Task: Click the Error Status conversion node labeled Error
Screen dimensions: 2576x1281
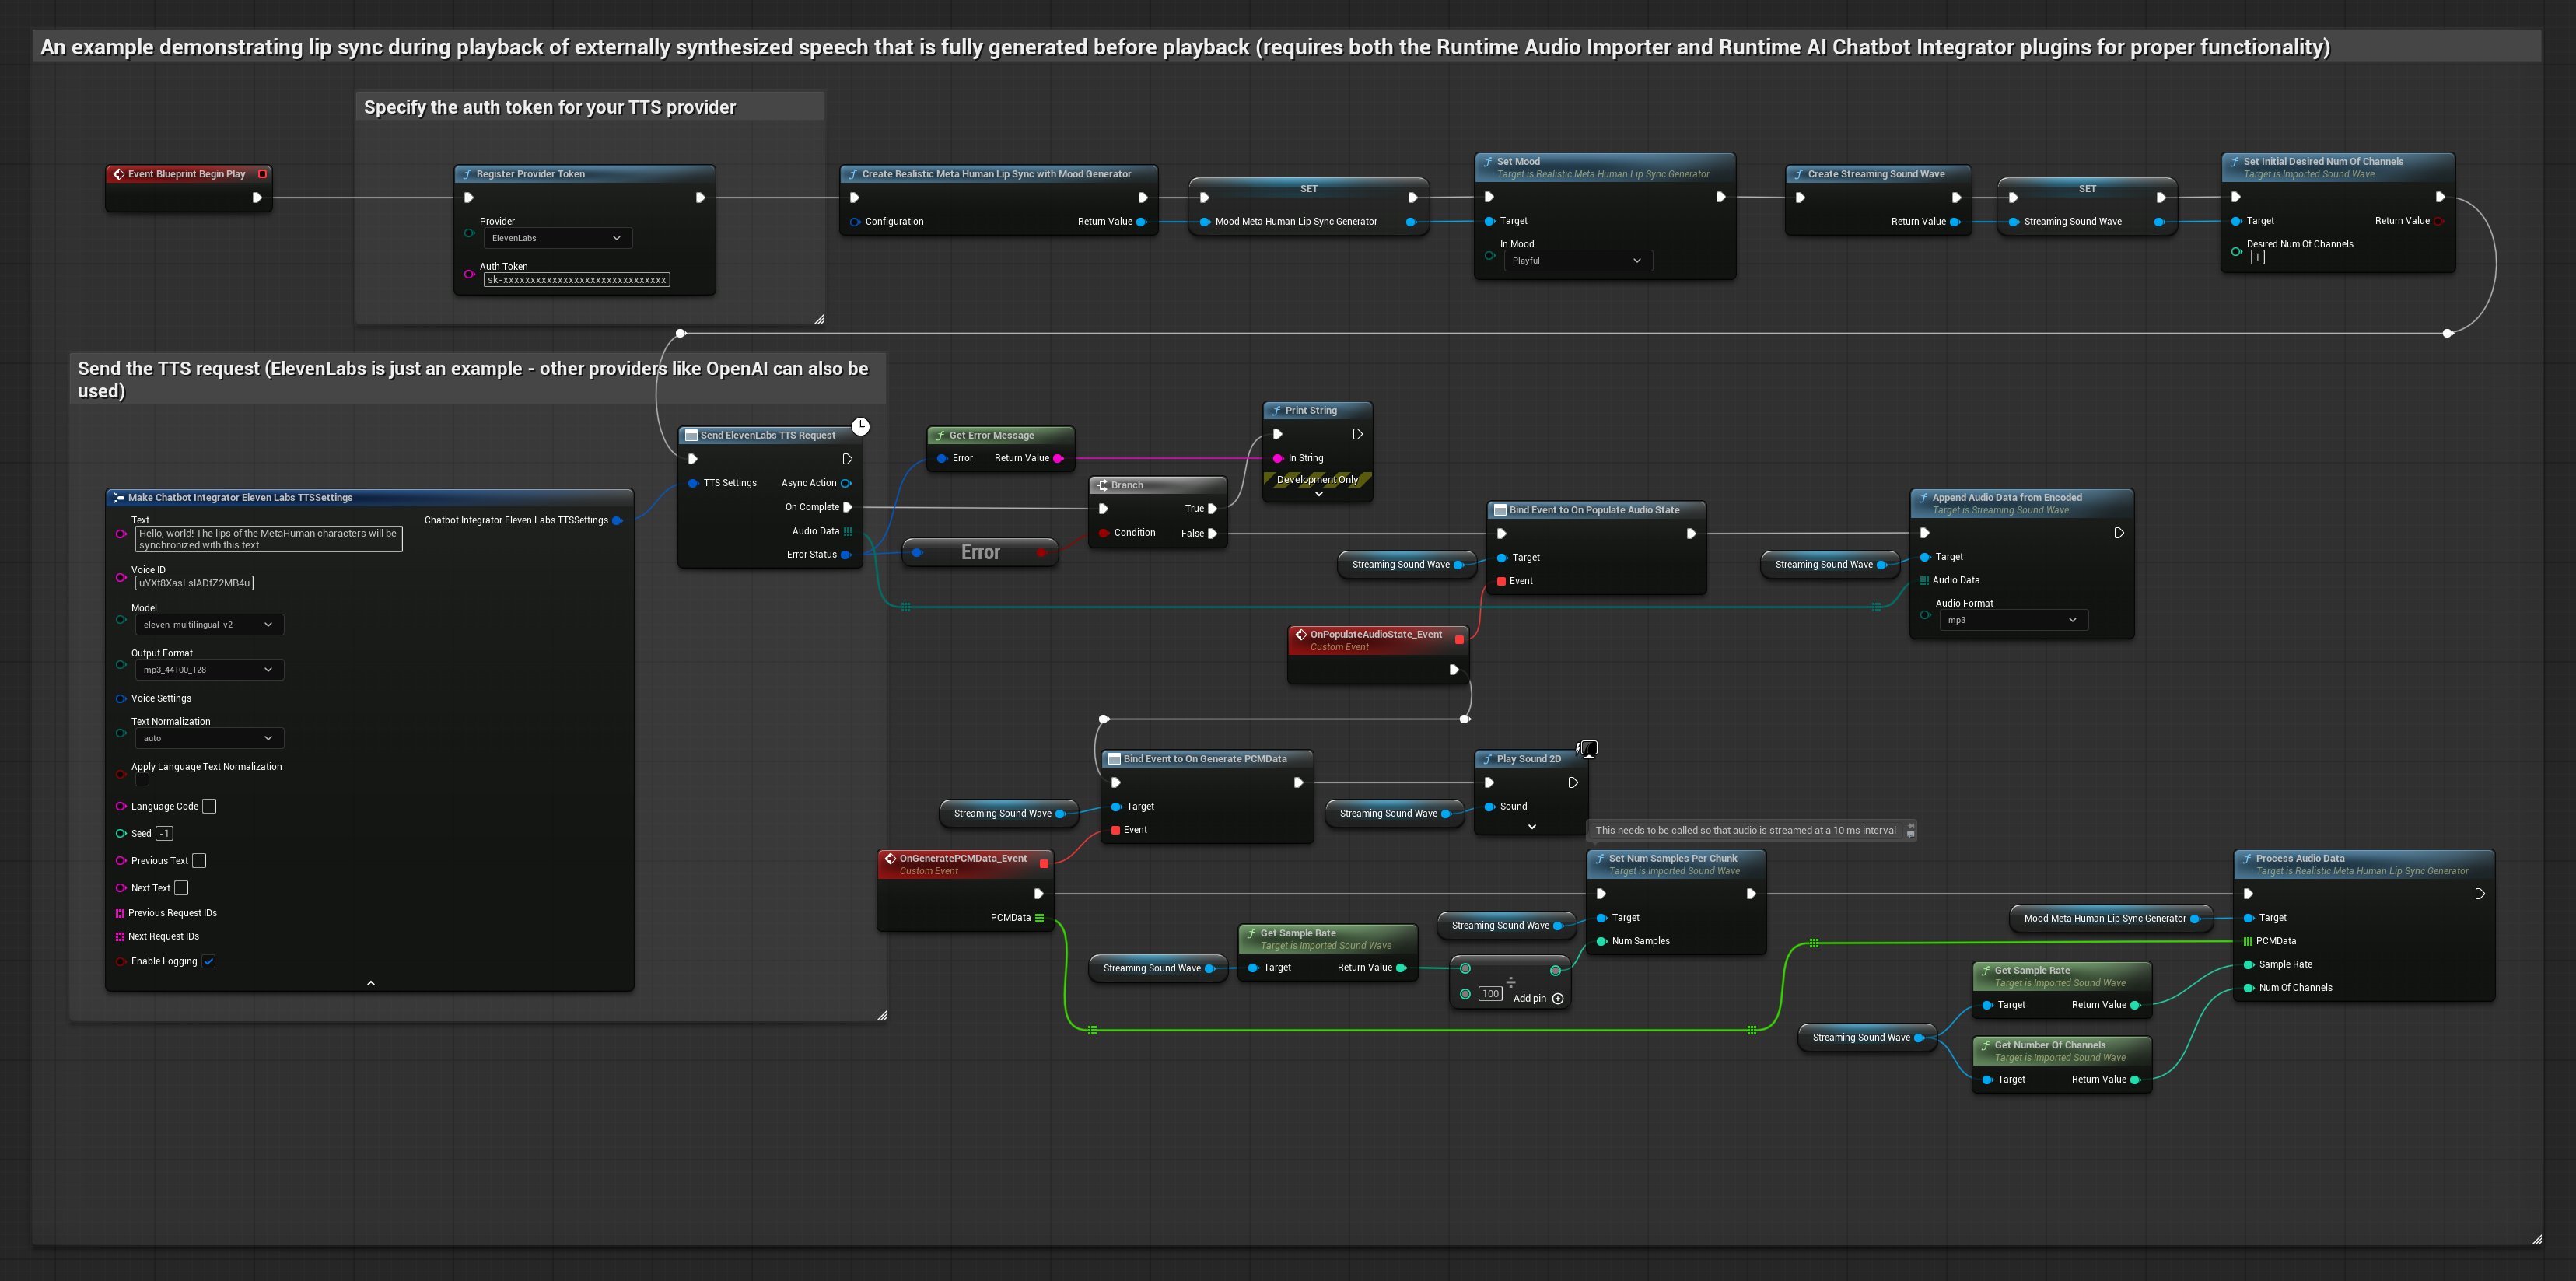Action: coord(980,552)
